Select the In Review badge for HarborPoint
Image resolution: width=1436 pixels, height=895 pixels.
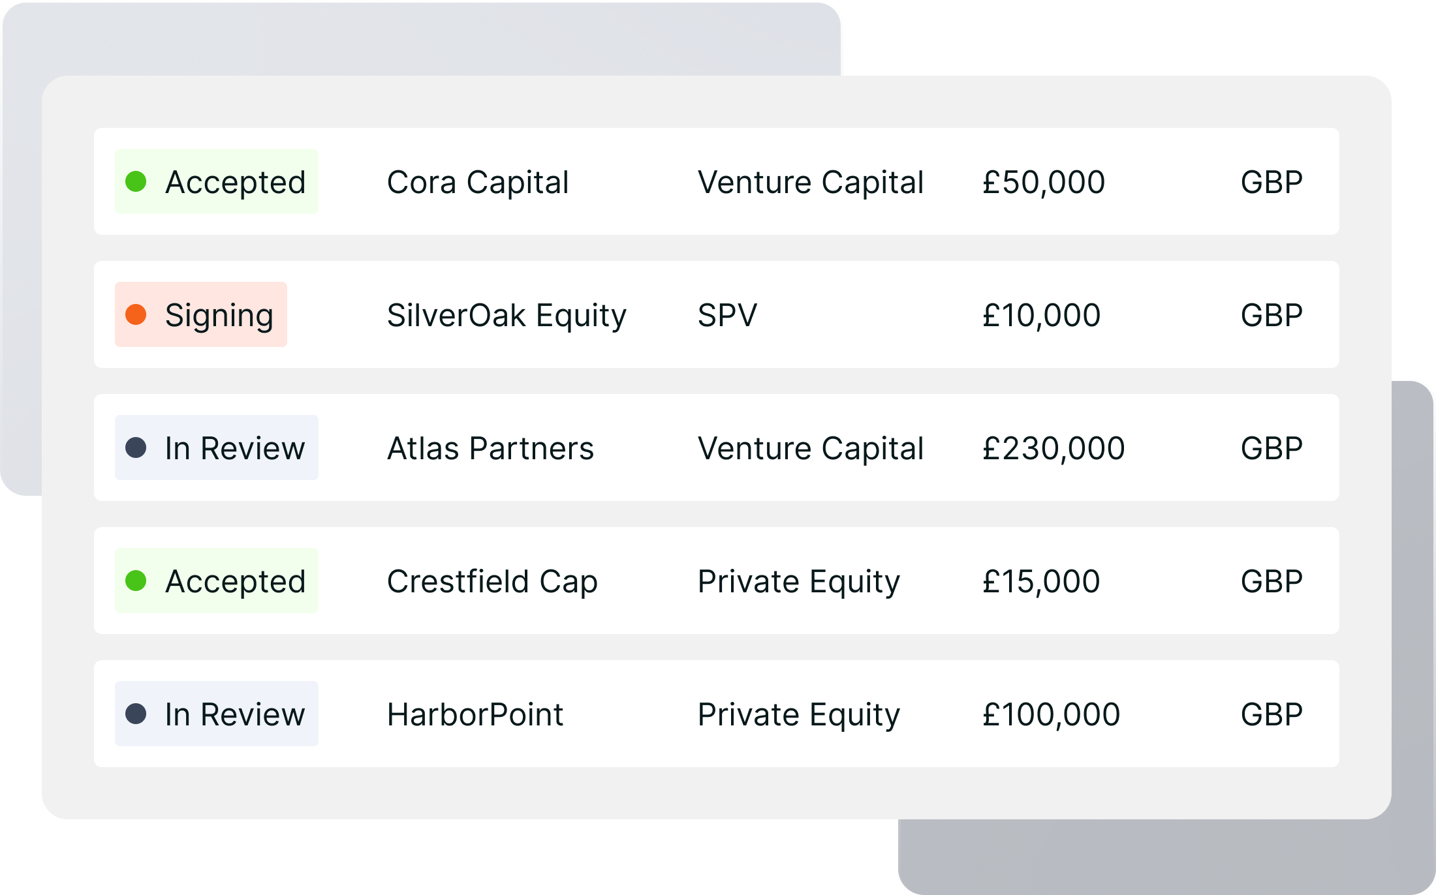pos(217,714)
